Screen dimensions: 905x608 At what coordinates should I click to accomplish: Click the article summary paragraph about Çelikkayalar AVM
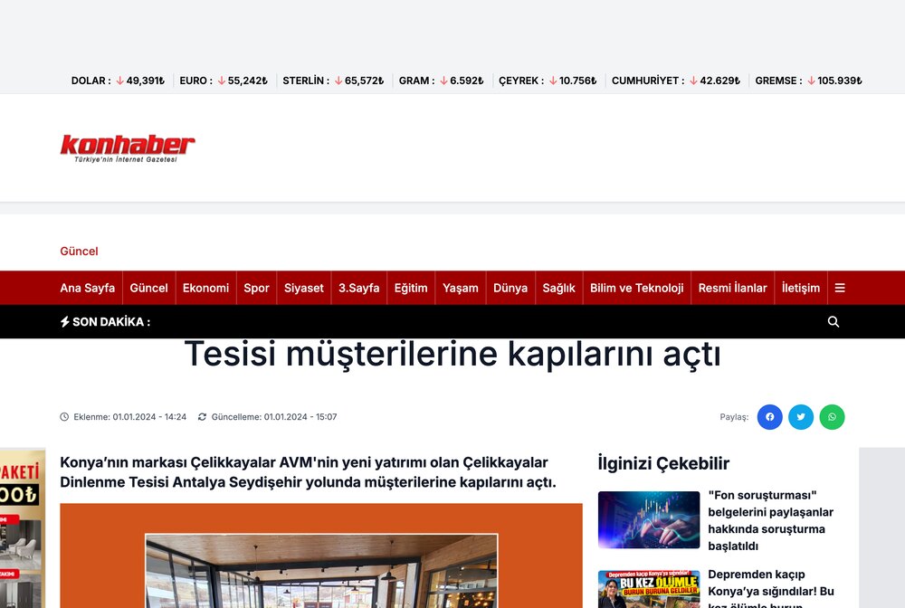click(x=309, y=472)
